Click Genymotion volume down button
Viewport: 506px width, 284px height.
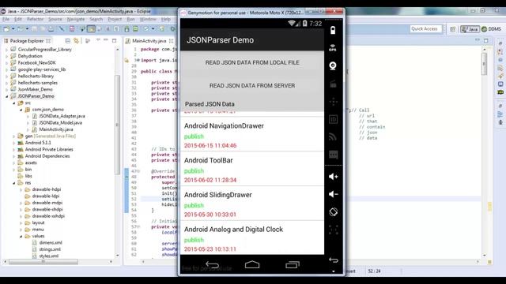[333, 194]
